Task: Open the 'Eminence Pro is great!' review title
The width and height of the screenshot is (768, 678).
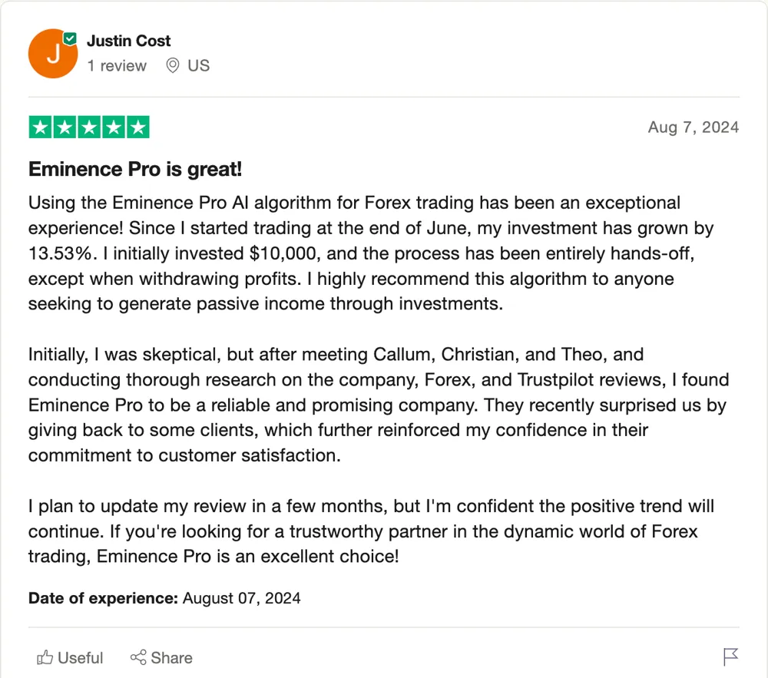Action: (135, 170)
